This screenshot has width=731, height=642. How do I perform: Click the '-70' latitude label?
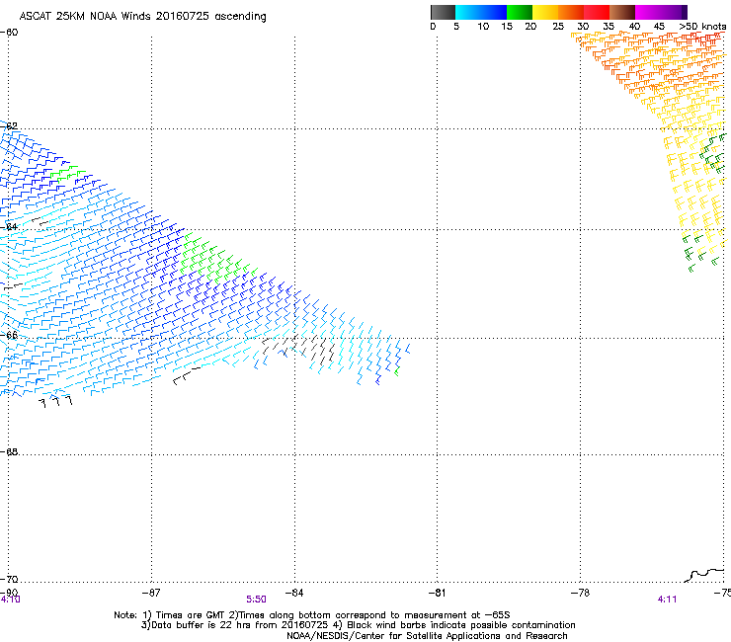[9, 580]
